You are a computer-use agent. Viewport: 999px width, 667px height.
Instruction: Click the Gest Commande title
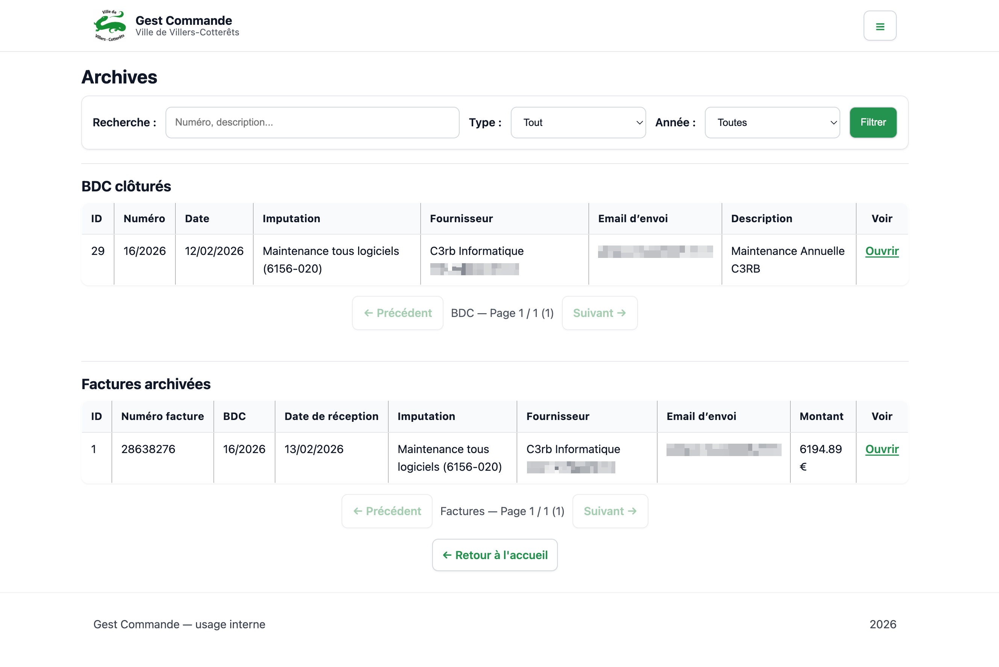coord(184,20)
